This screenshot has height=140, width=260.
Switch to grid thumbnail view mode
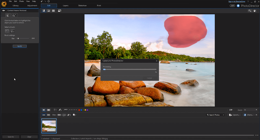pos(53,11)
